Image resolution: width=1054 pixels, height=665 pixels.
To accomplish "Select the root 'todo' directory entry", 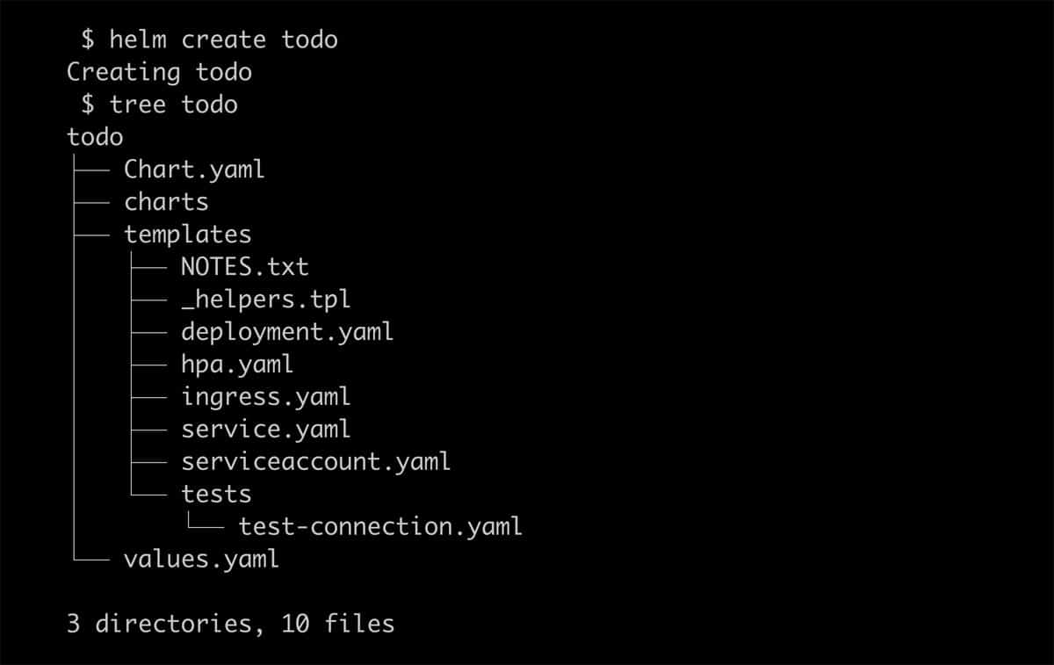I will point(95,137).
